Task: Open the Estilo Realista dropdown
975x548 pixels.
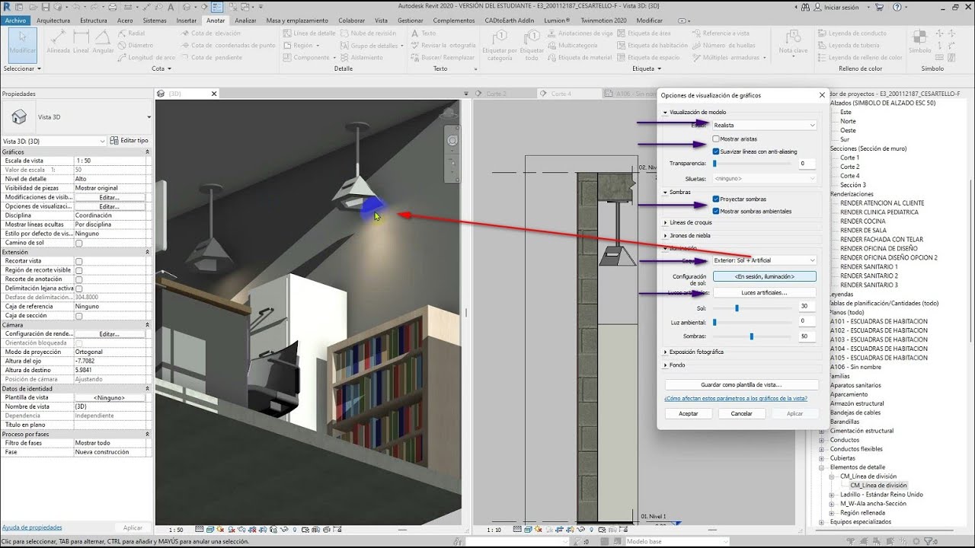Action: pyautogui.click(x=764, y=125)
